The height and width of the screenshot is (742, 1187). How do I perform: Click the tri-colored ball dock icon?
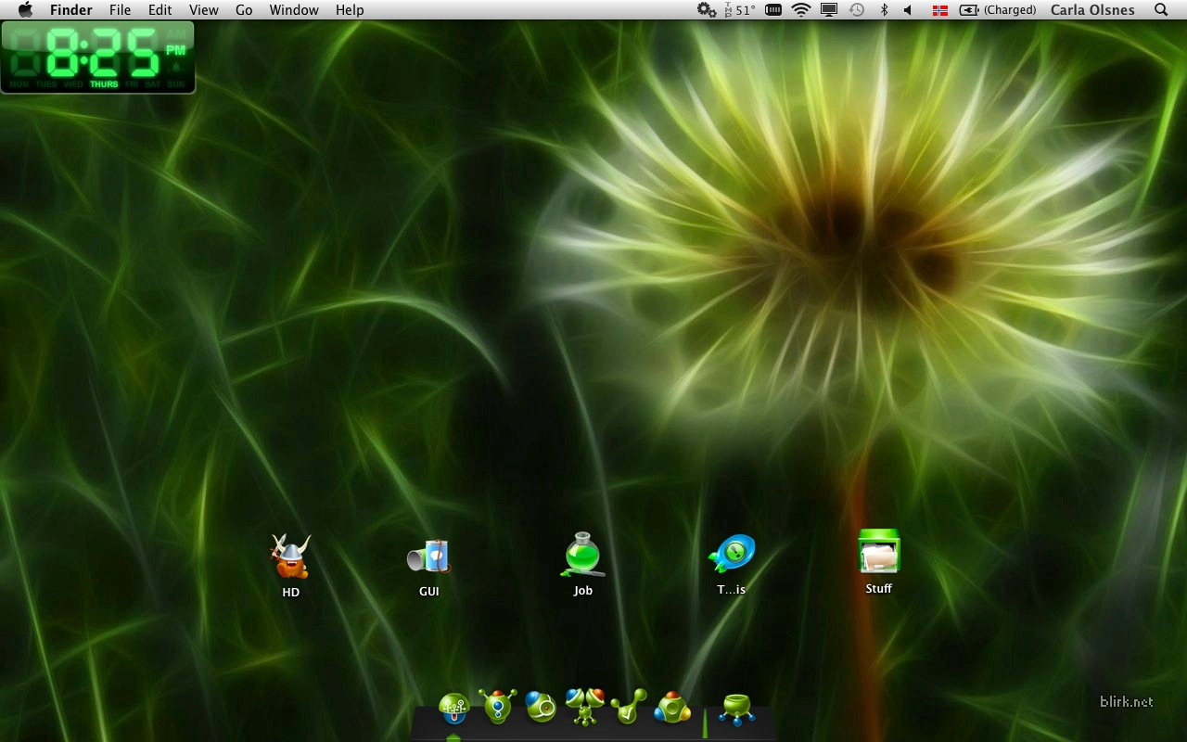pyautogui.click(x=672, y=709)
